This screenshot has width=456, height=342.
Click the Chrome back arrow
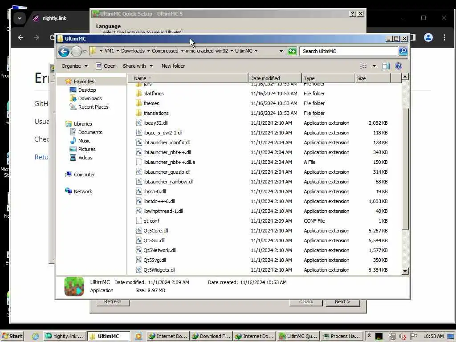(x=20, y=37)
